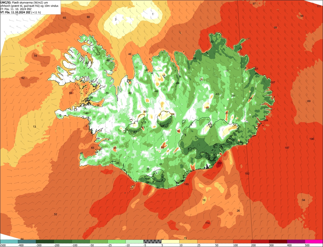The width and height of the screenshot is (323, 247).
Task: Click the 243 flux value off southeast coast
Action: (x=220, y=163)
